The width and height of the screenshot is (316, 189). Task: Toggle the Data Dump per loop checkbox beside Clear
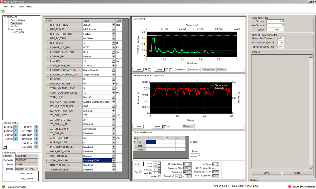(146, 69)
